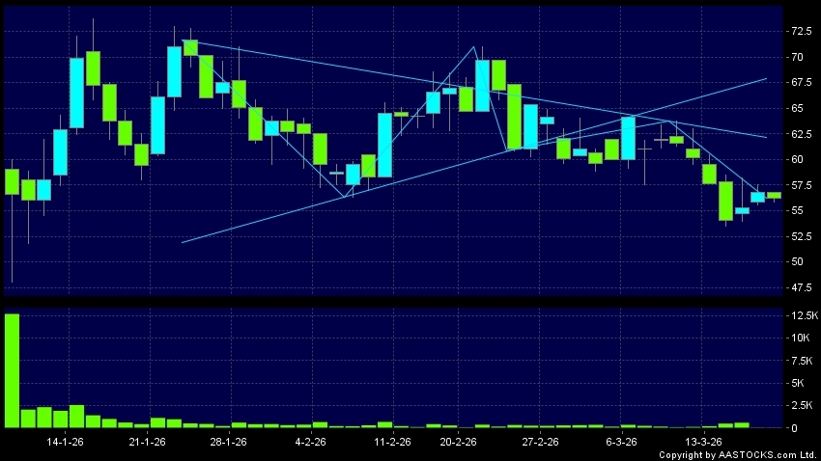The width and height of the screenshot is (821, 461).
Task: Click the 11-2-26 date label
Action: coord(392,442)
